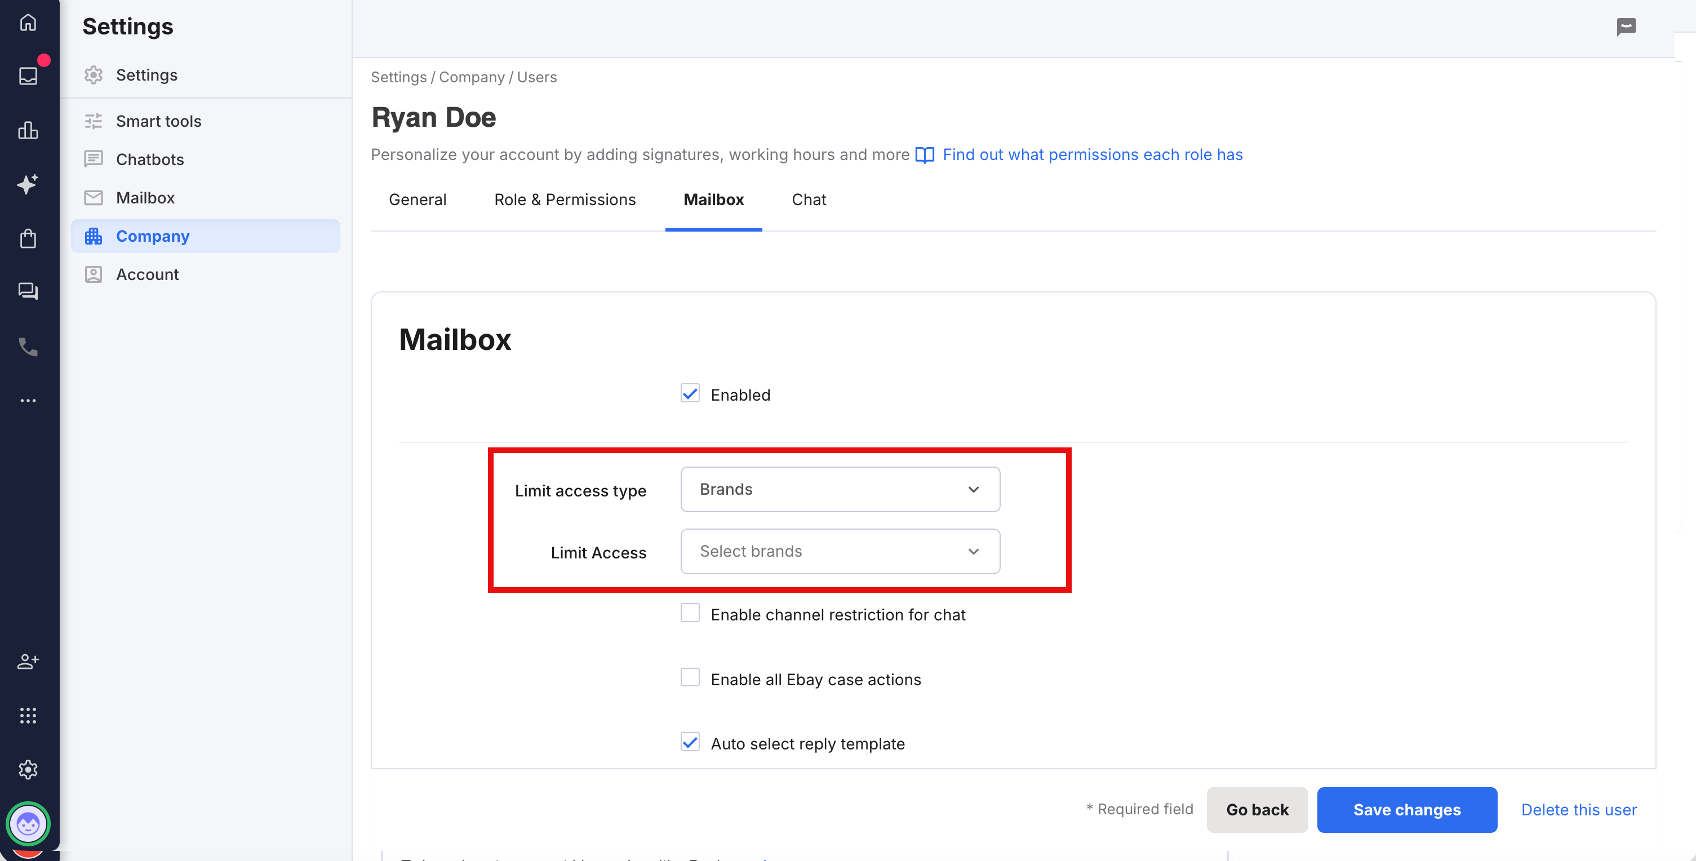Open Find out what permissions each role has

(x=1093, y=155)
